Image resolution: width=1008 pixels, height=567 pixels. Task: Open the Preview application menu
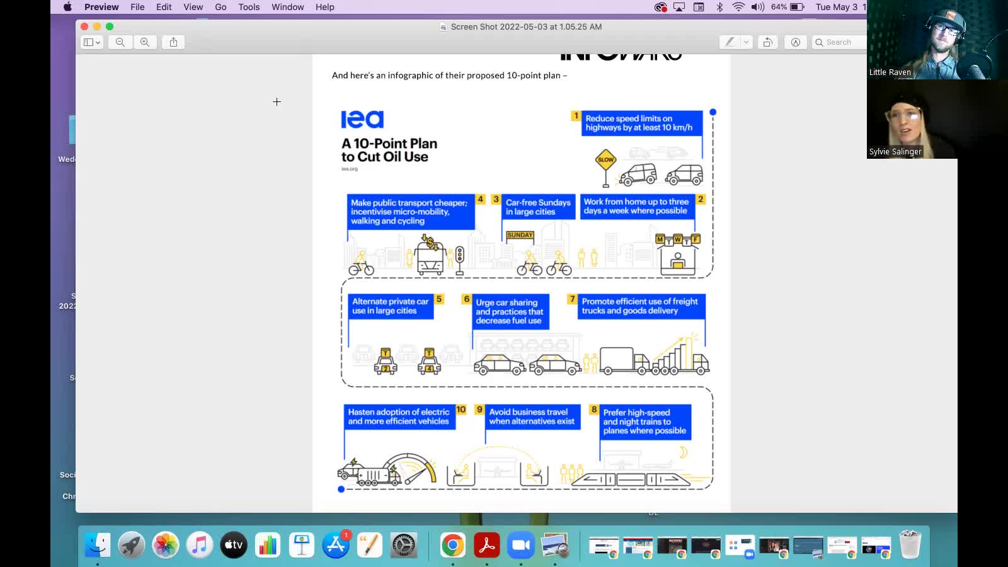pyautogui.click(x=101, y=7)
